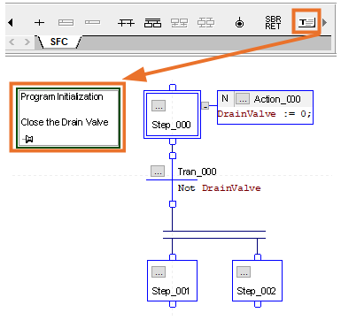Go to previous toolbar tab
The image size is (341, 328).
12,42
